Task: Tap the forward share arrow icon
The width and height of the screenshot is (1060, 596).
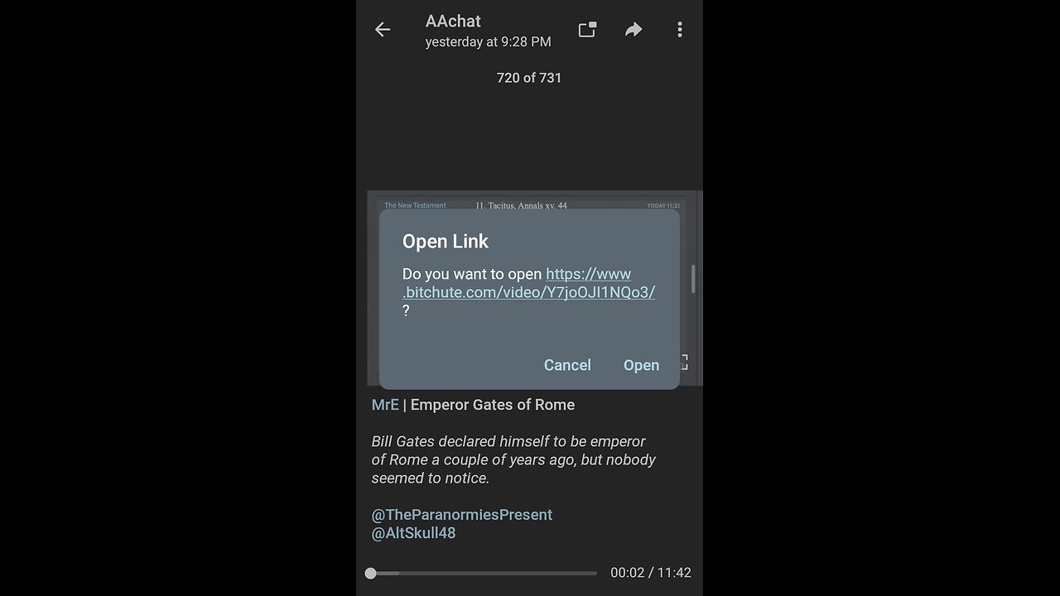Action: click(634, 30)
